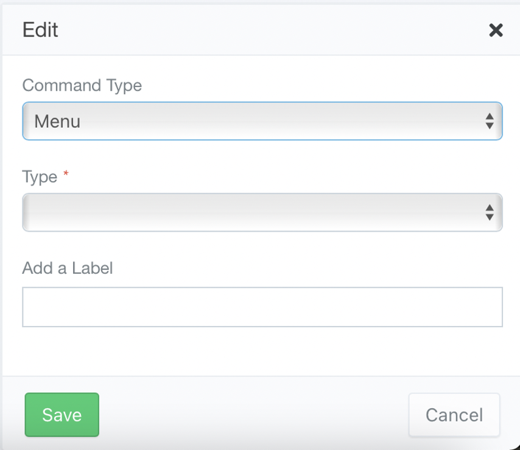Image resolution: width=520 pixels, height=450 pixels.
Task: Click the up-down arrows on the Command Type select
Action: 490,121
